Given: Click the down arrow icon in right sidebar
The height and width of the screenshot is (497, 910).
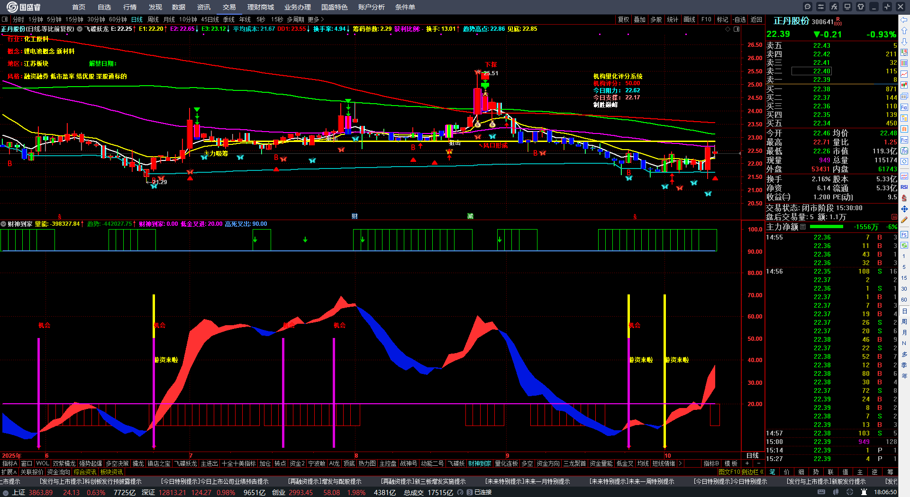Looking at the screenshot, I should tap(904, 42).
